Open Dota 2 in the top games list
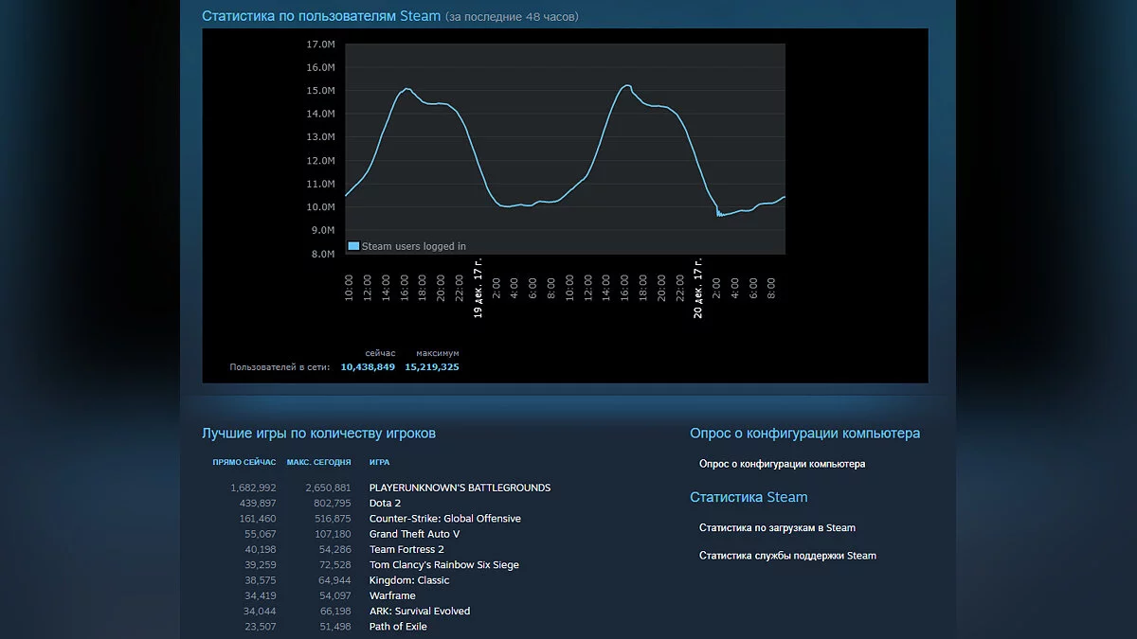 pyautogui.click(x=385, y=504)
